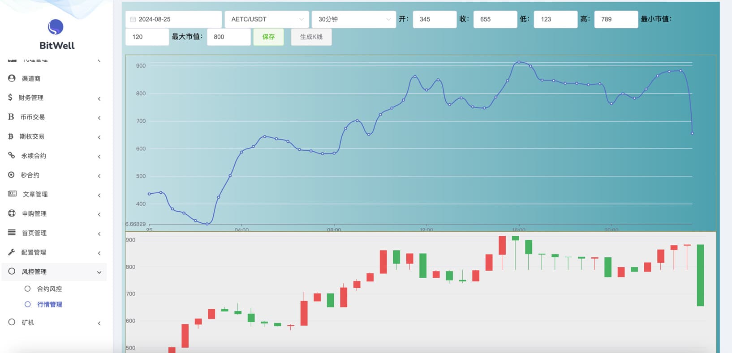Viewport: 732px width, 353px height.
Task: Click the dollar icon for 财务管理
Action: pyautogui.click(x=10, y=98)
